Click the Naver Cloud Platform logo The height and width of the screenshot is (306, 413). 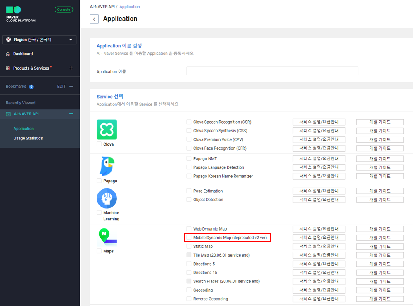coord(21,14)
